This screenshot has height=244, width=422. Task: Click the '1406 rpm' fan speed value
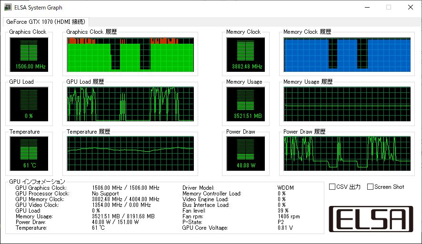tap(289, 216)
